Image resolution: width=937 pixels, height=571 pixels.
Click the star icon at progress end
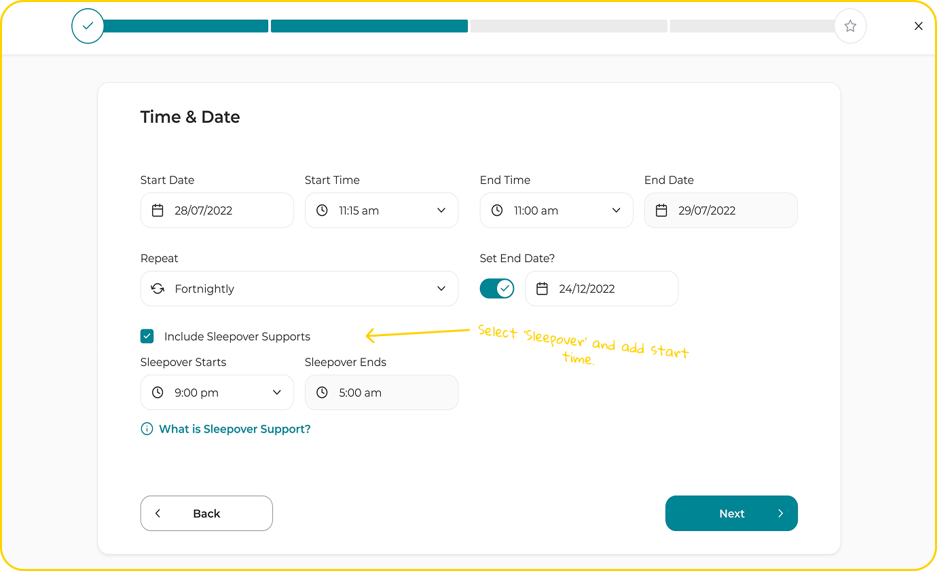pos(850,26)
